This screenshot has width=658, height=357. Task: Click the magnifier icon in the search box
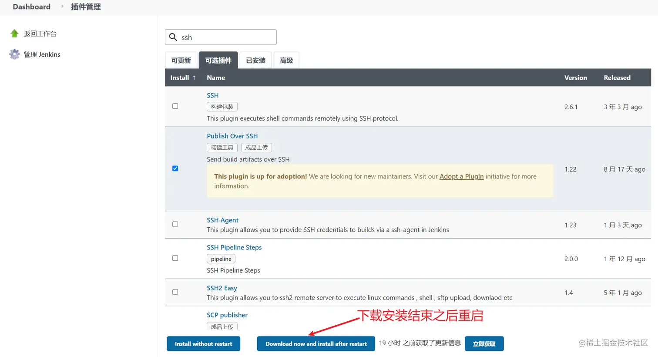[173, 37]
